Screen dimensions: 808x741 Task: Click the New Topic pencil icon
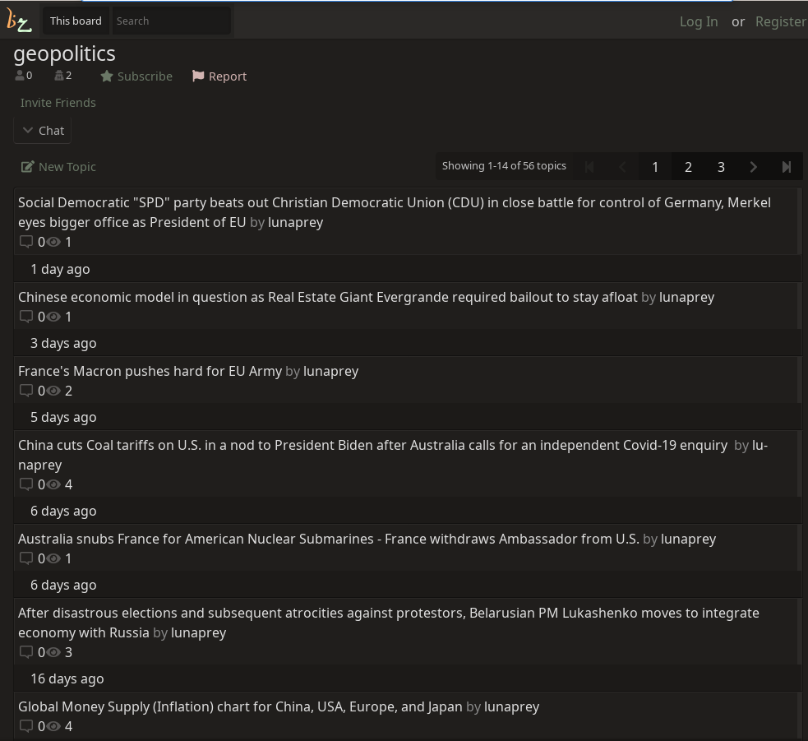tap(28, 167)
